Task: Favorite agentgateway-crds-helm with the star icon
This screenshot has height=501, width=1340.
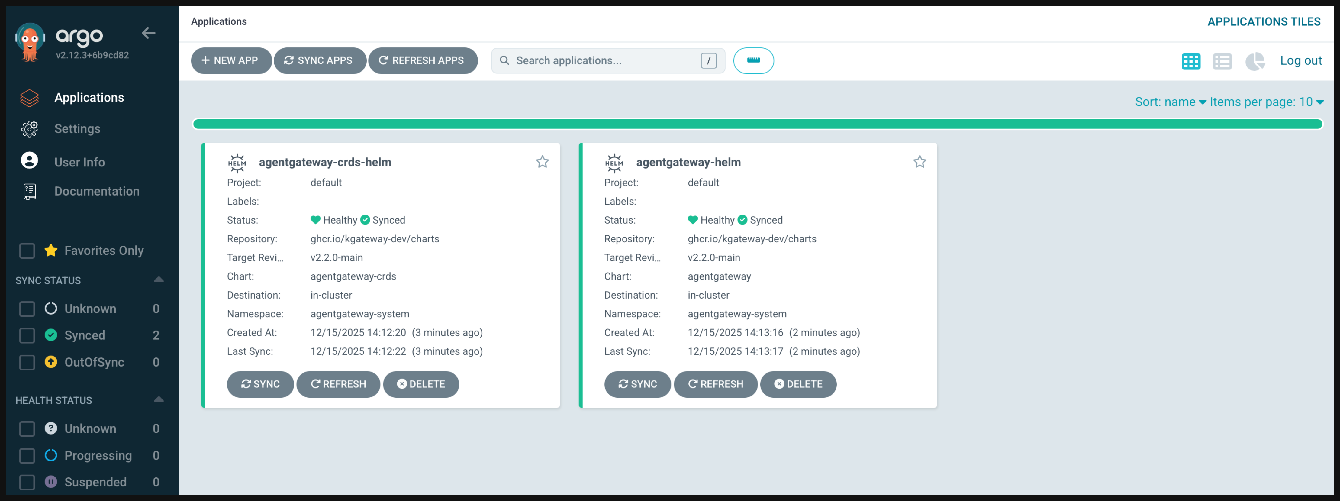Action: coord(542,162)
